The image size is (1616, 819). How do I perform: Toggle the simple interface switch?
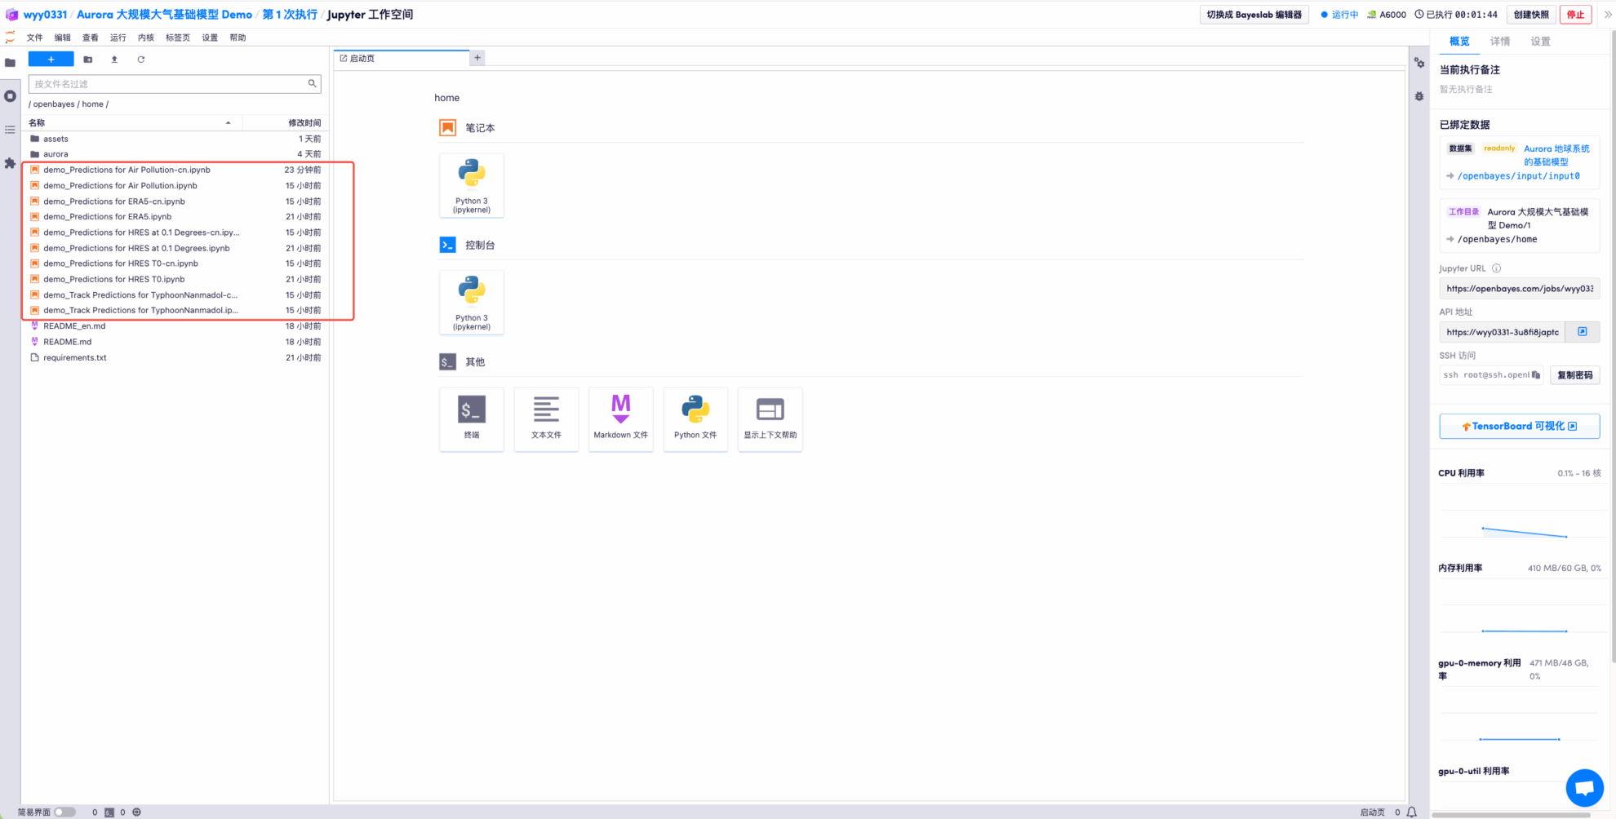64,812
